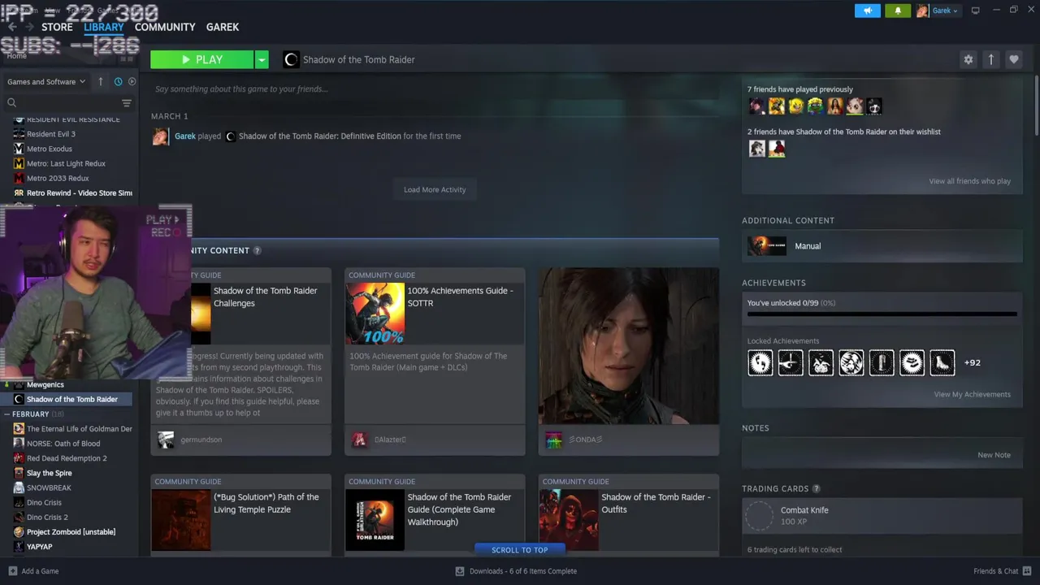The image size is (1040, 585).
Task: Create a New Note
Action: (994, 455)
